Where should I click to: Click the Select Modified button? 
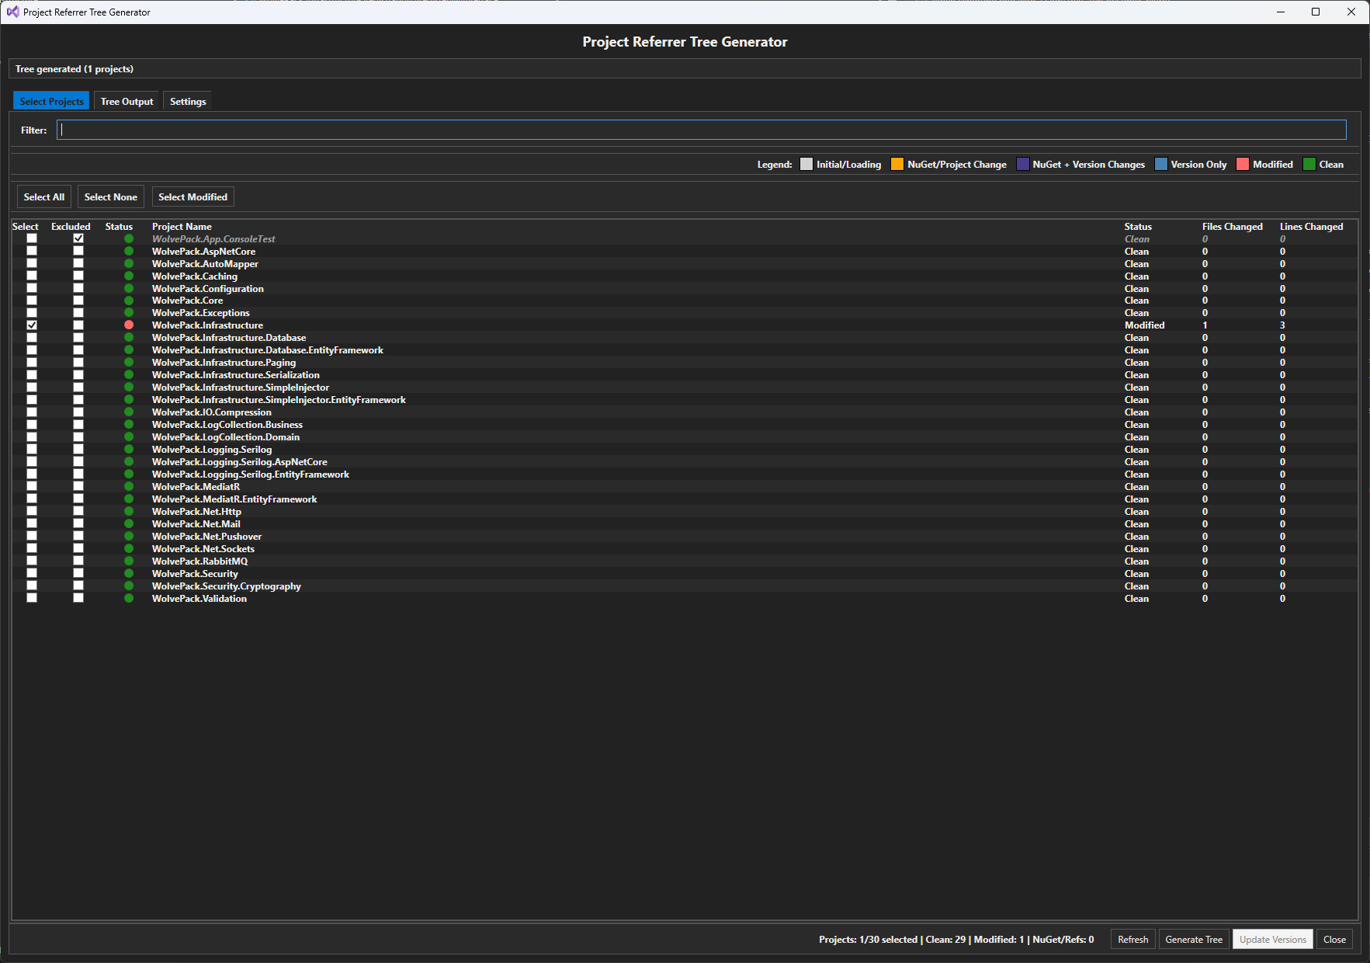point(192,197)
